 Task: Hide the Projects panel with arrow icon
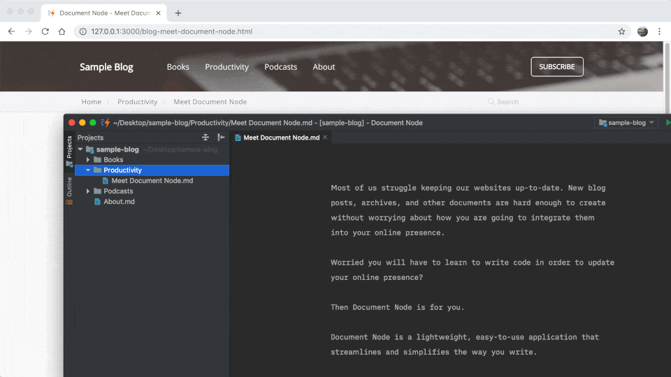(221, 138)
